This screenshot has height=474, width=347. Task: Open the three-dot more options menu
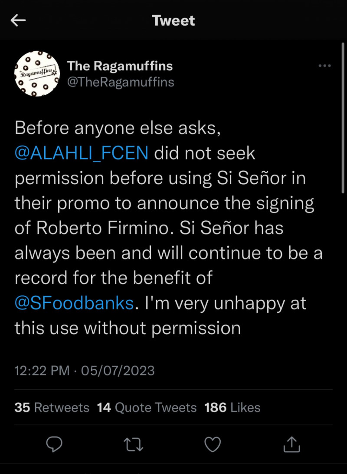(x=325, y=66)
